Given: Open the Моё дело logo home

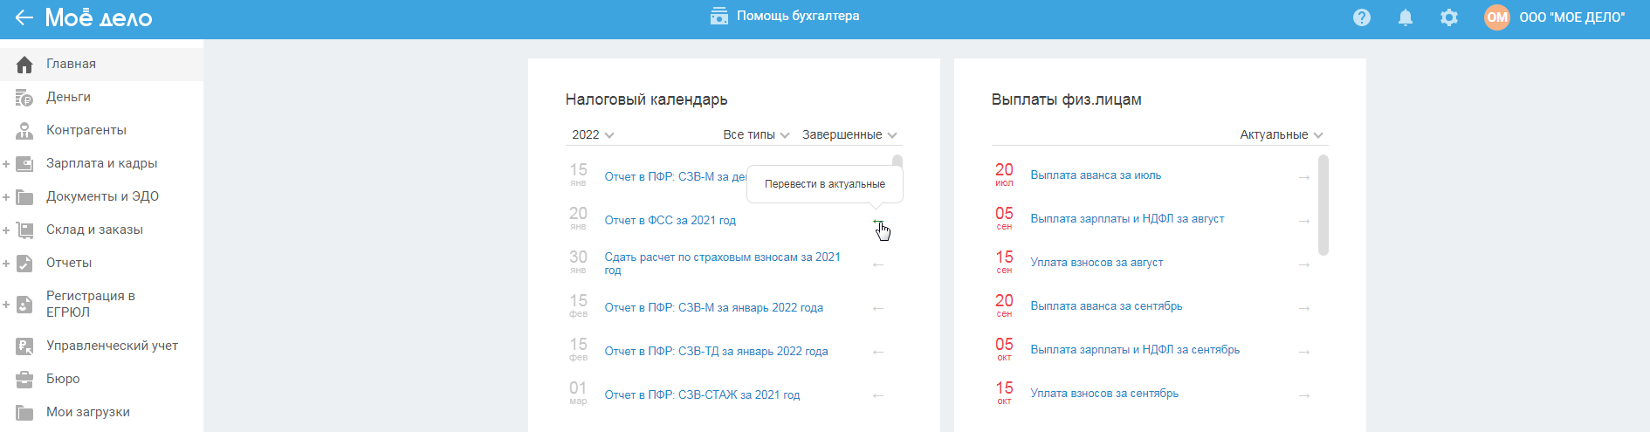Looking at the screenshot, I should (x=99, y=17).
